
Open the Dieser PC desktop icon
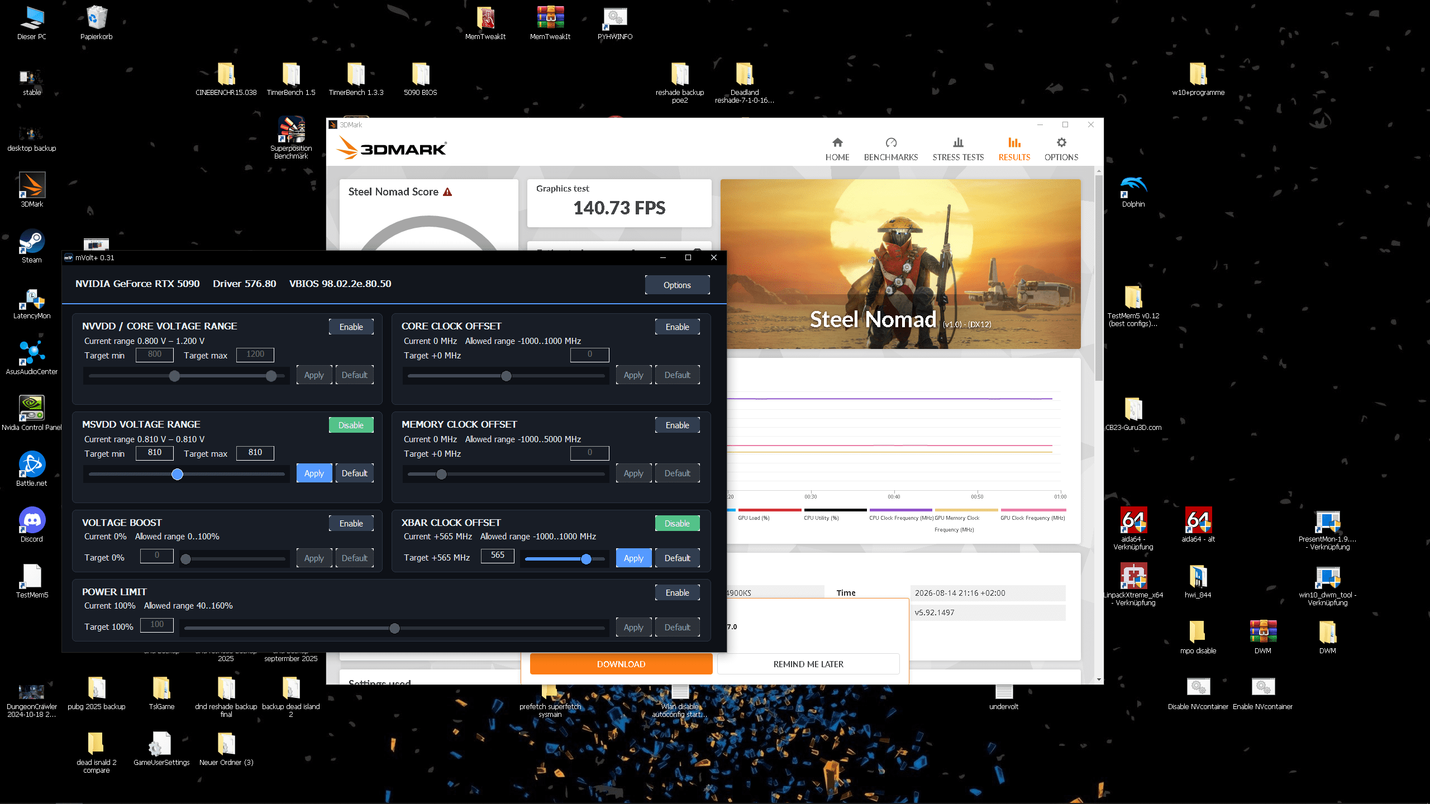click(32, 23)
